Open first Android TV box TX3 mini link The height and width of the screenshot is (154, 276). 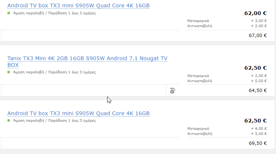pyautogui.click(x=78, y=6)
